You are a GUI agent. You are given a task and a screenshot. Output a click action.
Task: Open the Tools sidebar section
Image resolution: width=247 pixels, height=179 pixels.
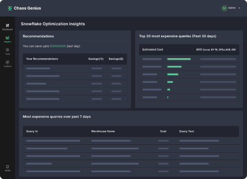(x=7, y=51)
